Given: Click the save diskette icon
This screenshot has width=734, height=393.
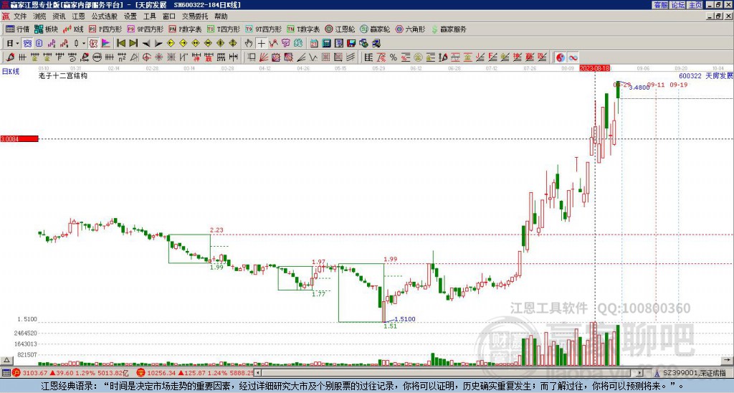Looking at the screenshot, I should tap(351, 44).
